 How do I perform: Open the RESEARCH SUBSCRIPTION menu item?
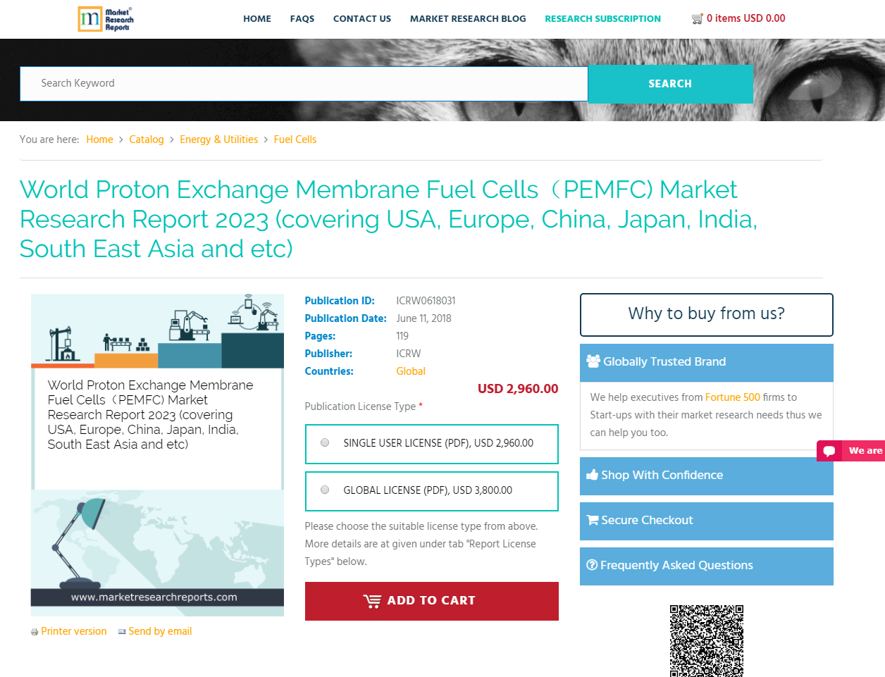(x=602, y=19)
